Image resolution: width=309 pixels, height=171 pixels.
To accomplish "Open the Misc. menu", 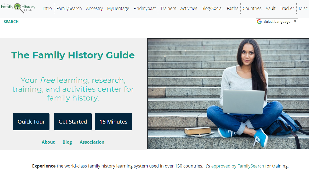I will (x=304, y=8).
